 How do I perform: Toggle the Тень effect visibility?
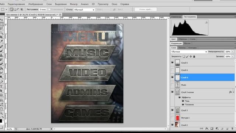183,101
